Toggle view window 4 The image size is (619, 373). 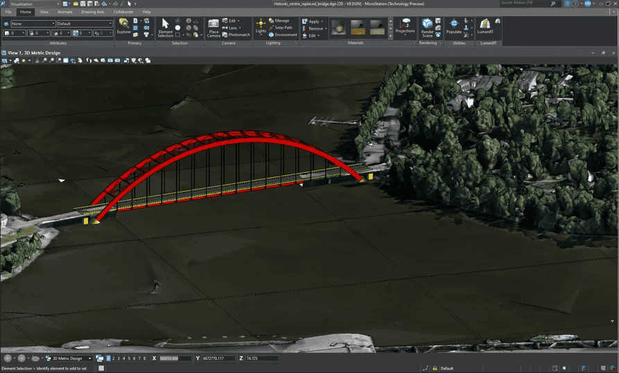click(x=124, y=358)
